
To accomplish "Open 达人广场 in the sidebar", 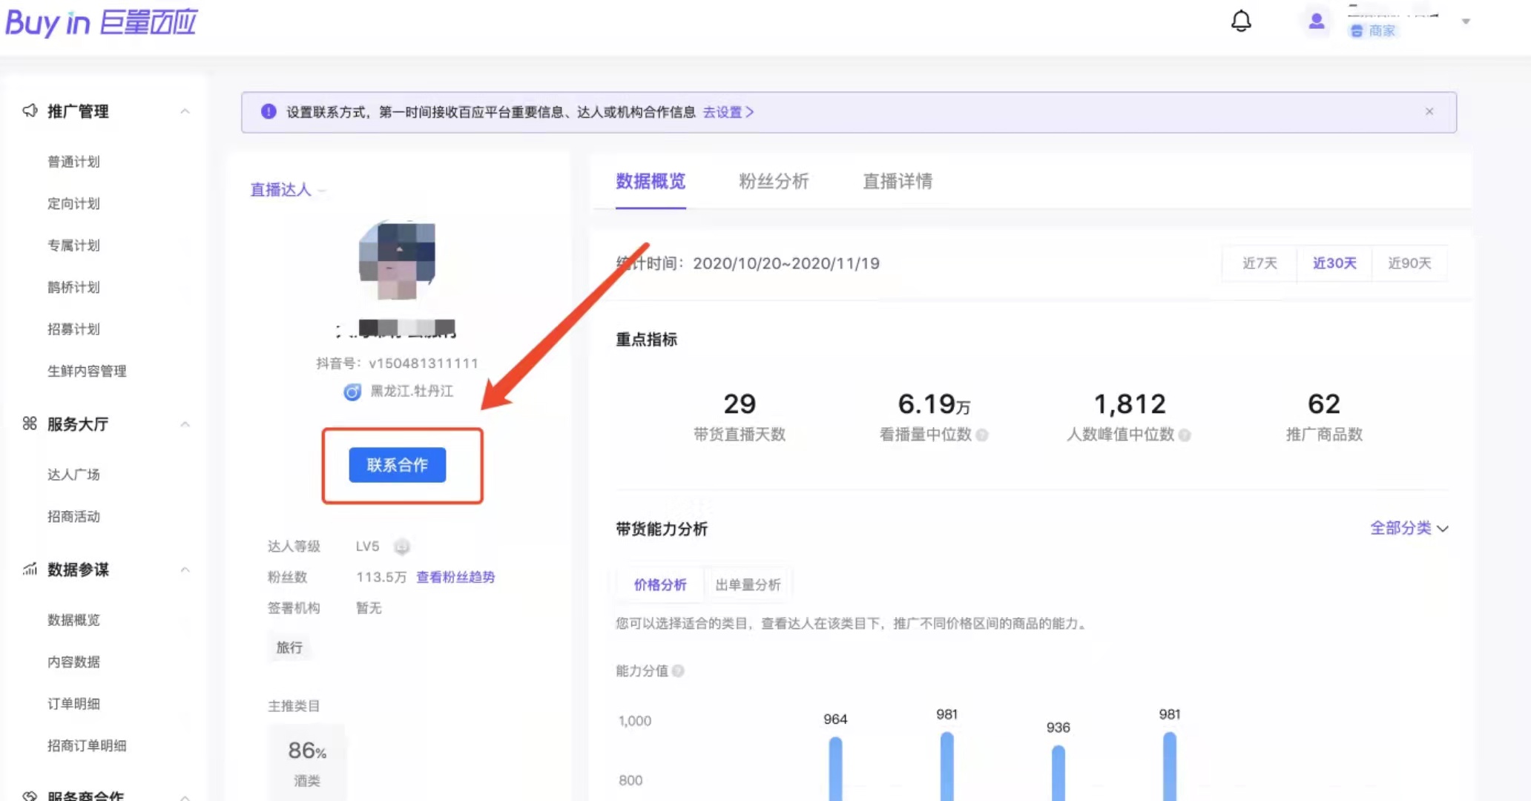I will point(73,475).
